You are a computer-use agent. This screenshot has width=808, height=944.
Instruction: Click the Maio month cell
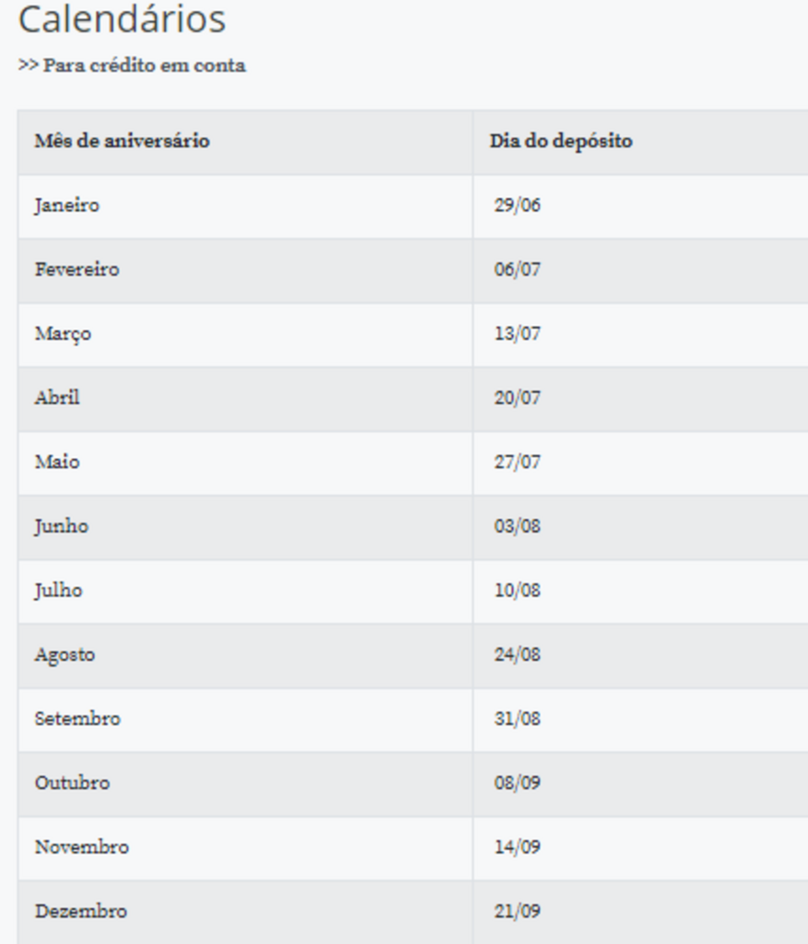point(57,462)
